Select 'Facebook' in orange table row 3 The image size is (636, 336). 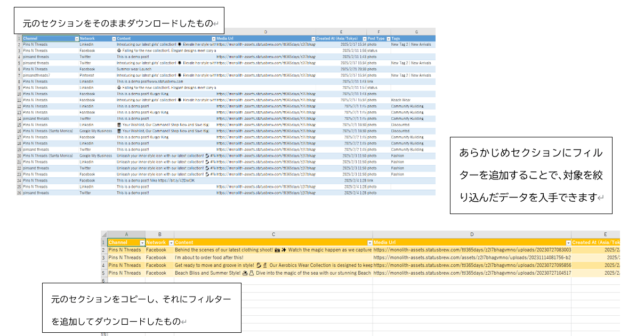(160, 258)
